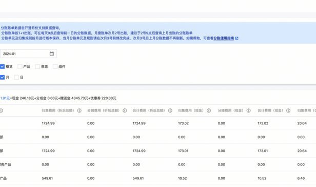Screen dimensions: 316x187
Task: Uncheck the 月 granularity checkbox
Action: pyautogui.click(x=2, y=77)
